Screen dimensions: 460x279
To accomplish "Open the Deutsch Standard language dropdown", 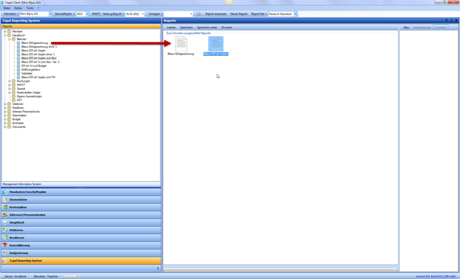I will [x=295, y=14].
